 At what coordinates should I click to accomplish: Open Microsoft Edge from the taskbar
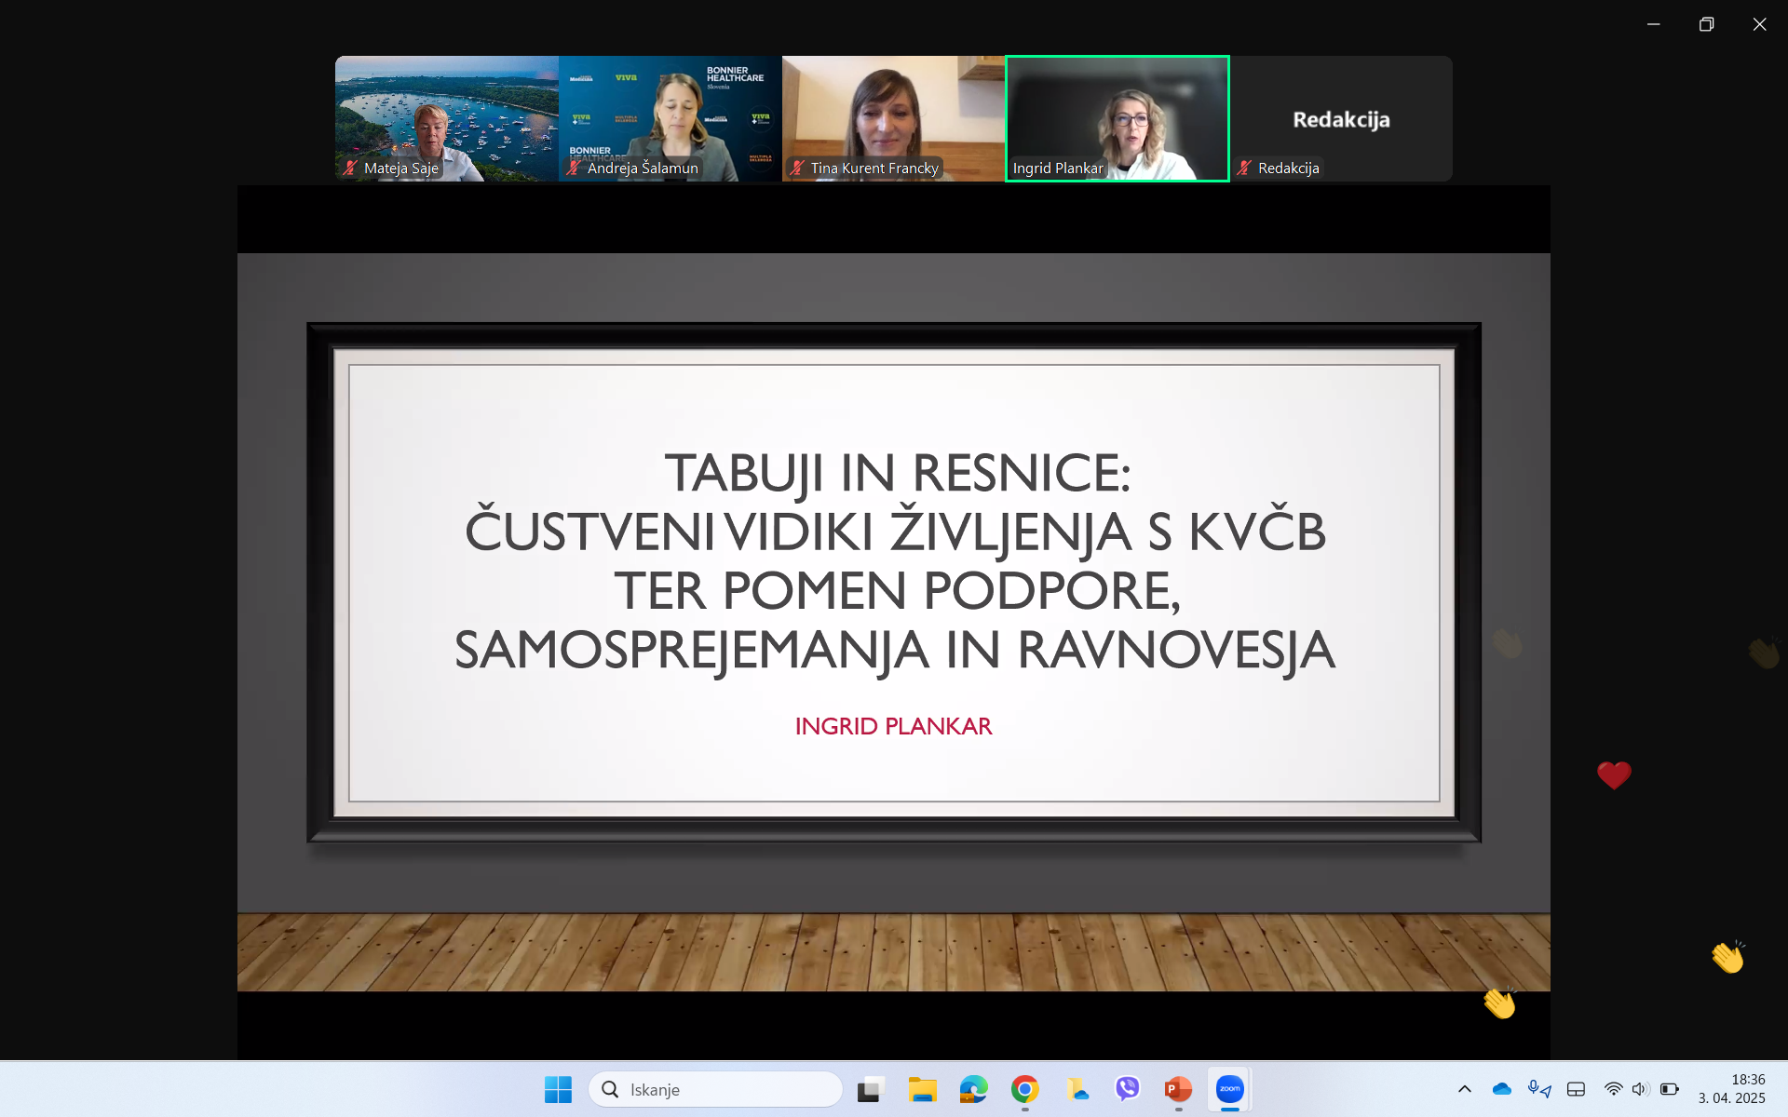[973, 1088]
